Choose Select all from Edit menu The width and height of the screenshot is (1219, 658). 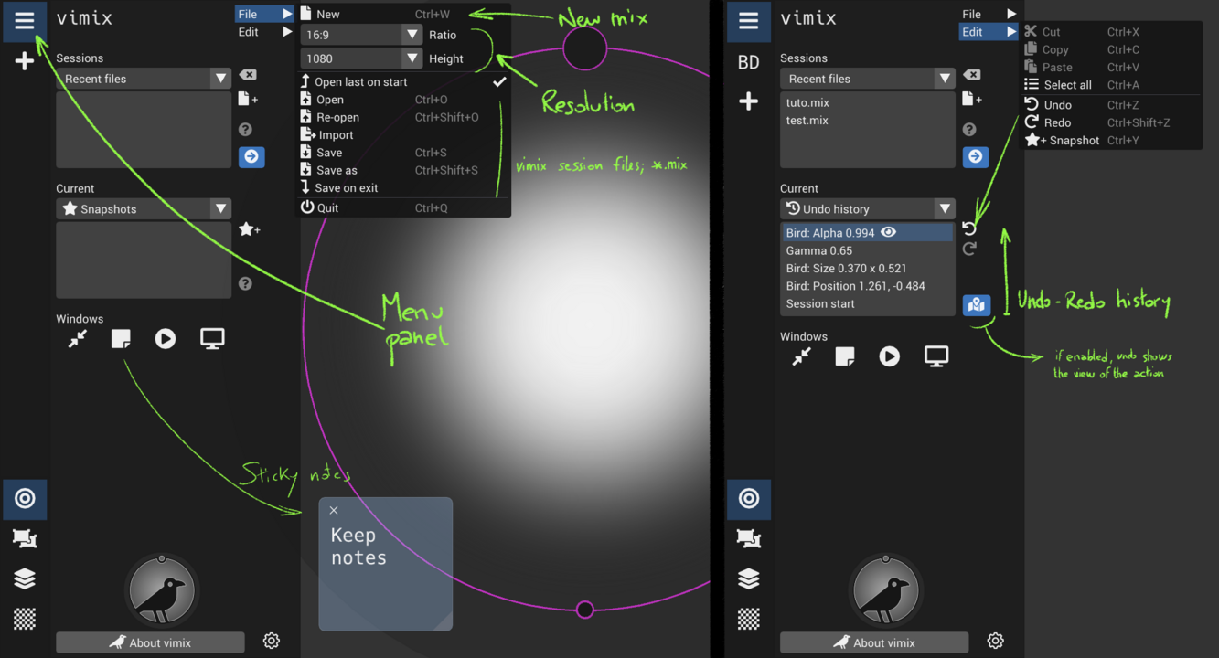click(x=1110, y=85)
